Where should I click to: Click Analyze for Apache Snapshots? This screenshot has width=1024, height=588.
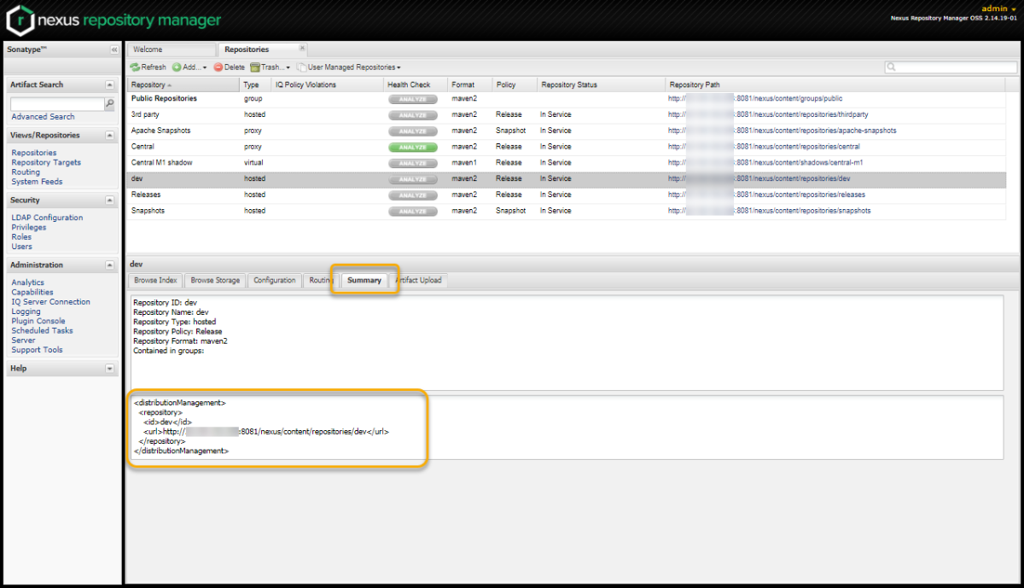pyautogui.click(x=413, y=131)
